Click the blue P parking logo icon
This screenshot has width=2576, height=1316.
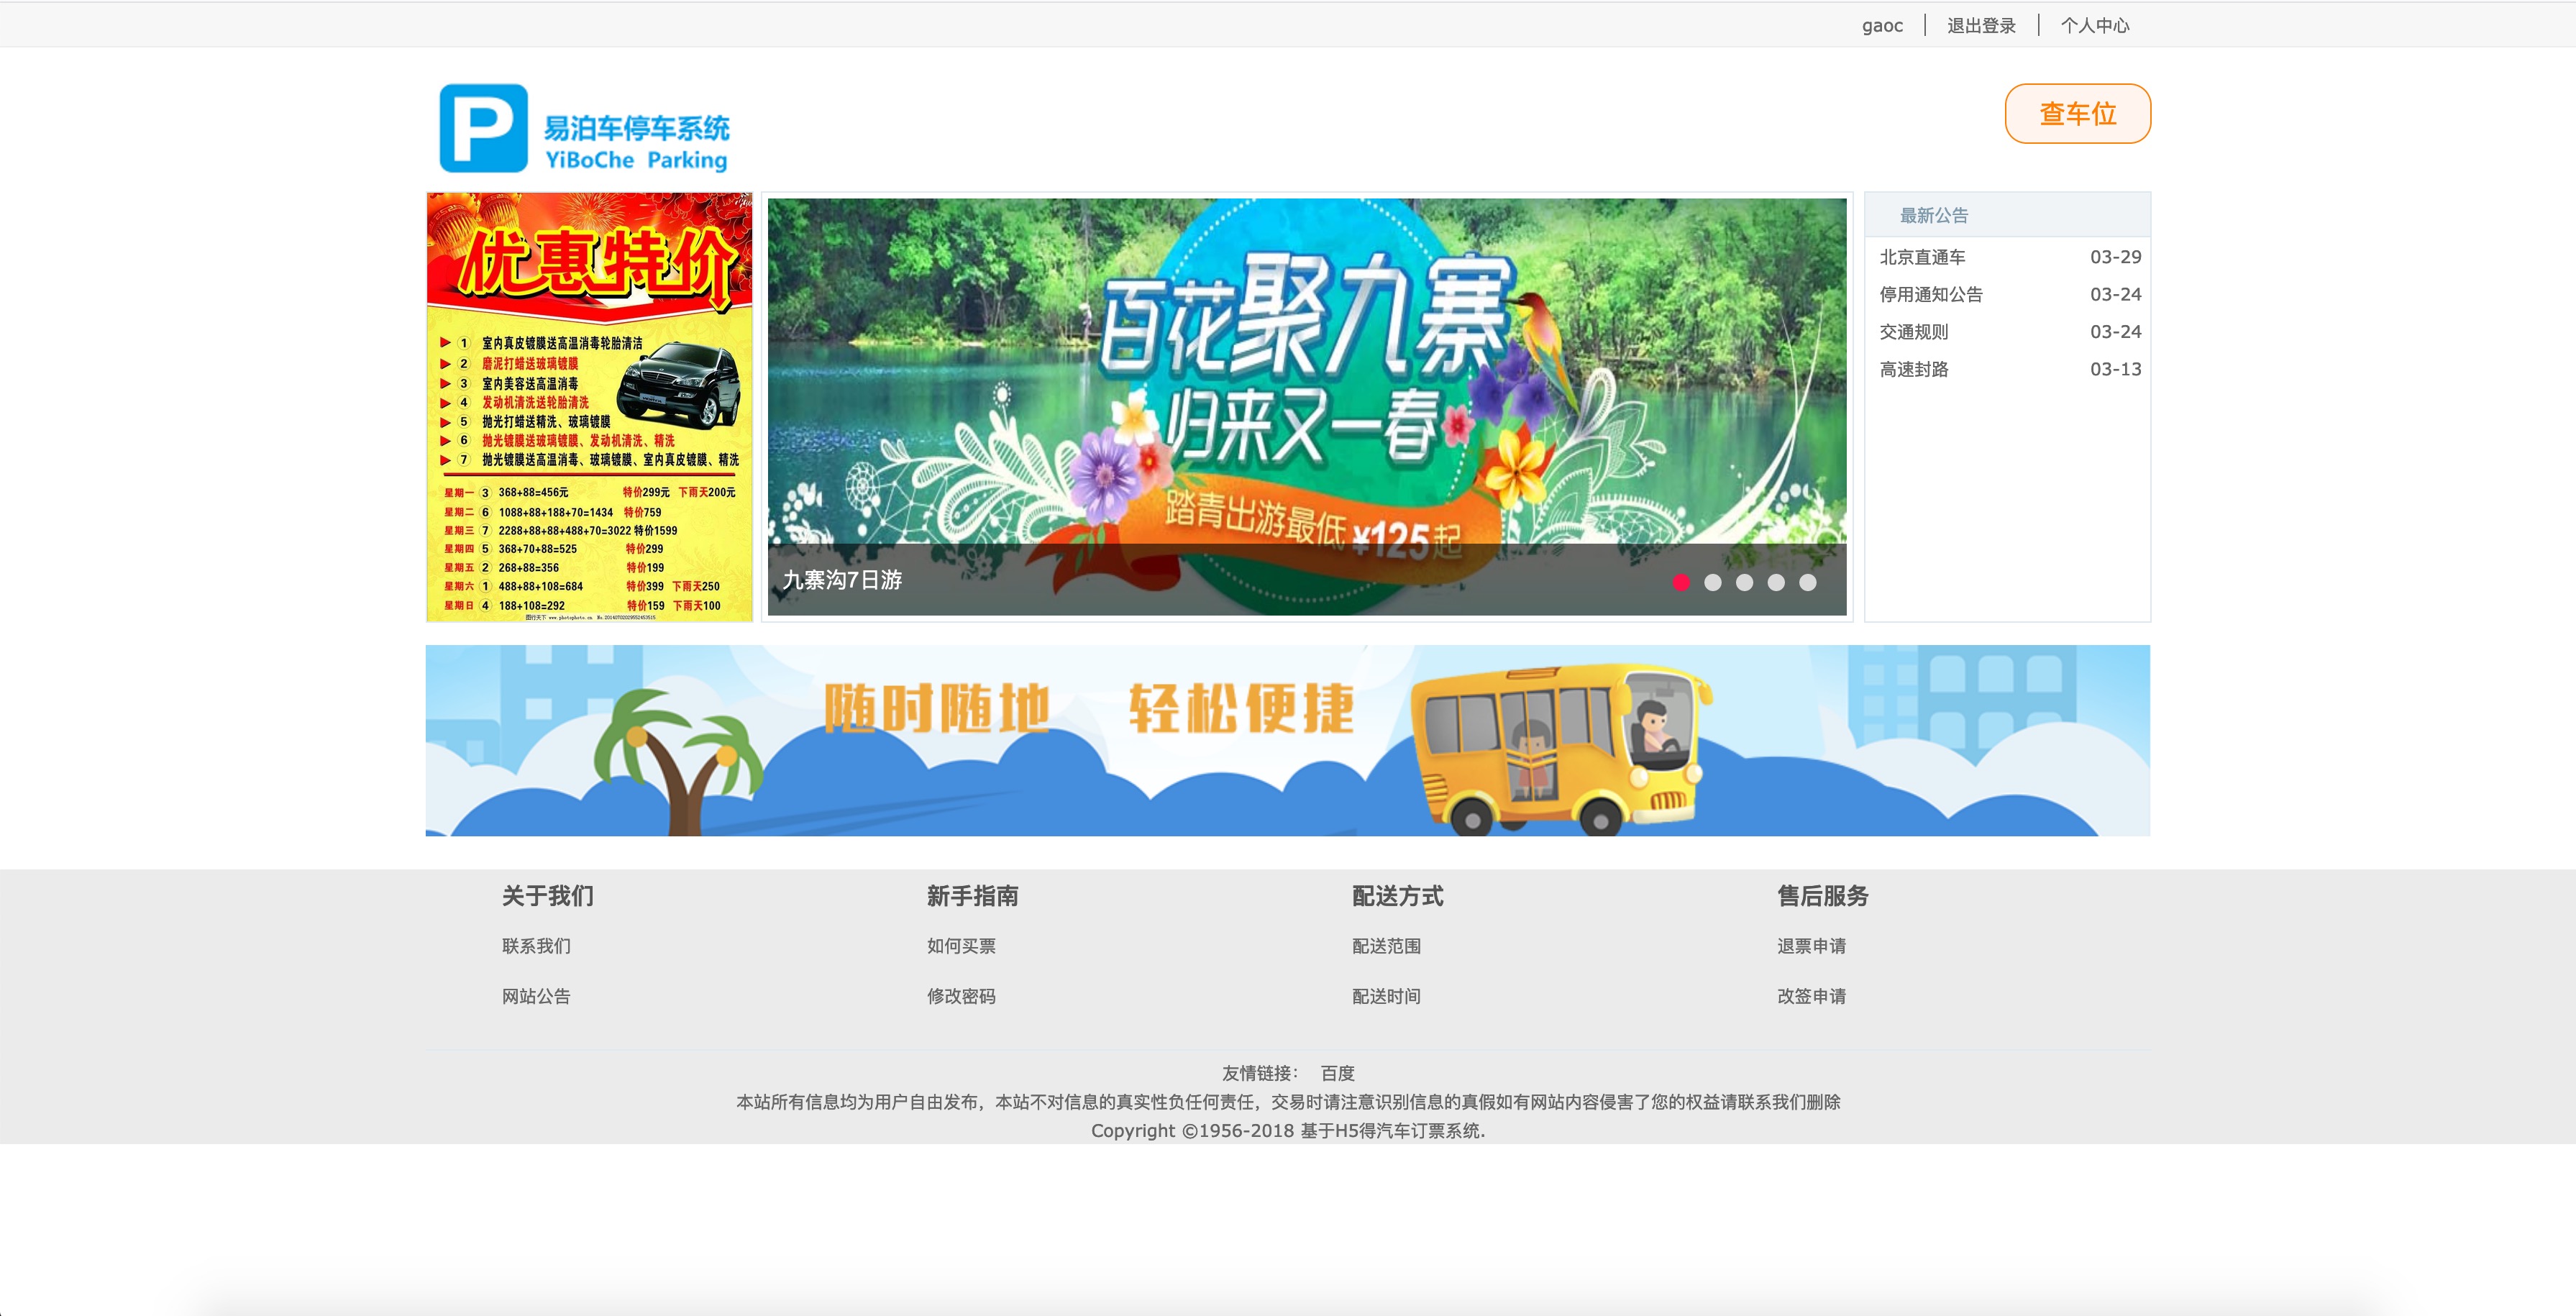point(483,128)
